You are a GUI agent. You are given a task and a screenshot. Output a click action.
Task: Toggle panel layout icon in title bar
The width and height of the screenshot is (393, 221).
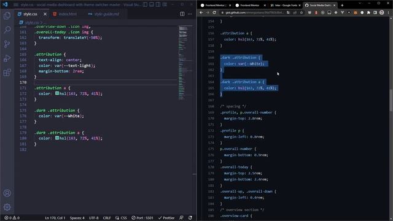coord(152,4)
